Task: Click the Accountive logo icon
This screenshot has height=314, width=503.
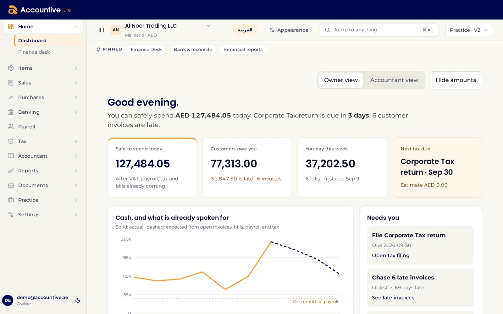Action: click(13, 10)
